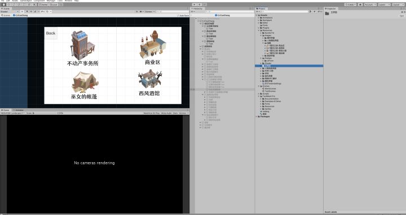
Task: Select the 不动产事务所 label in Scene
Action: (83, 64)
